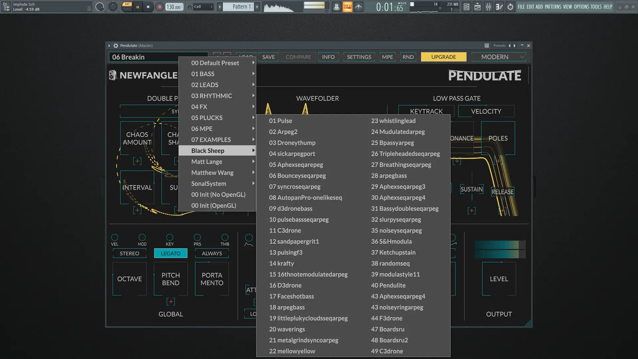
Task: Click the undo history icon
Action: (510, 7)
